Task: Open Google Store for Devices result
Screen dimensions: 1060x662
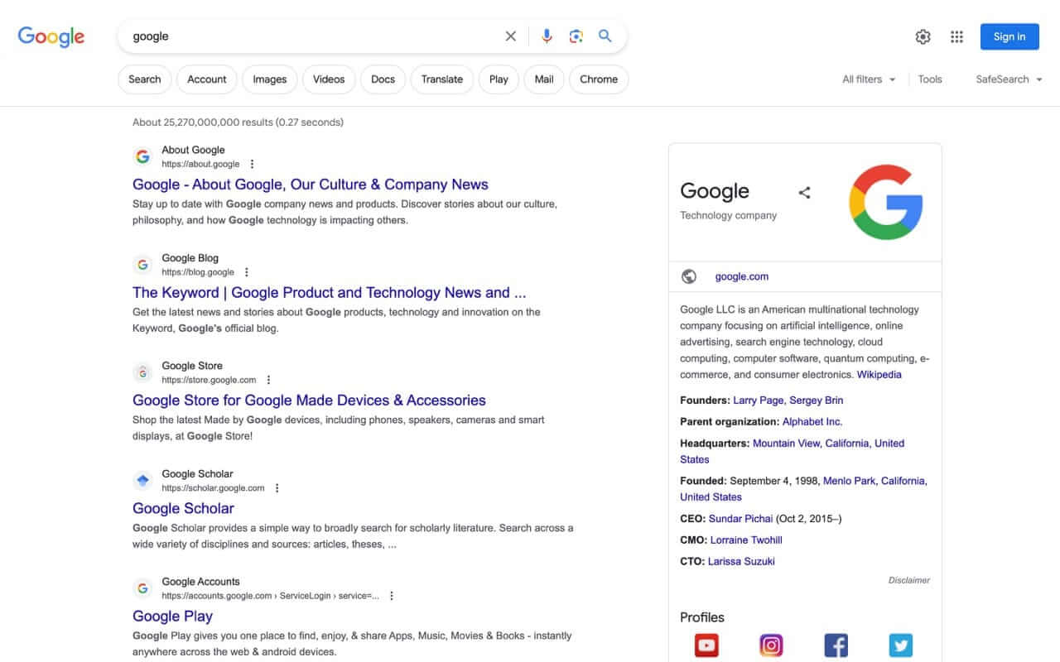Action: click(309, 401)
